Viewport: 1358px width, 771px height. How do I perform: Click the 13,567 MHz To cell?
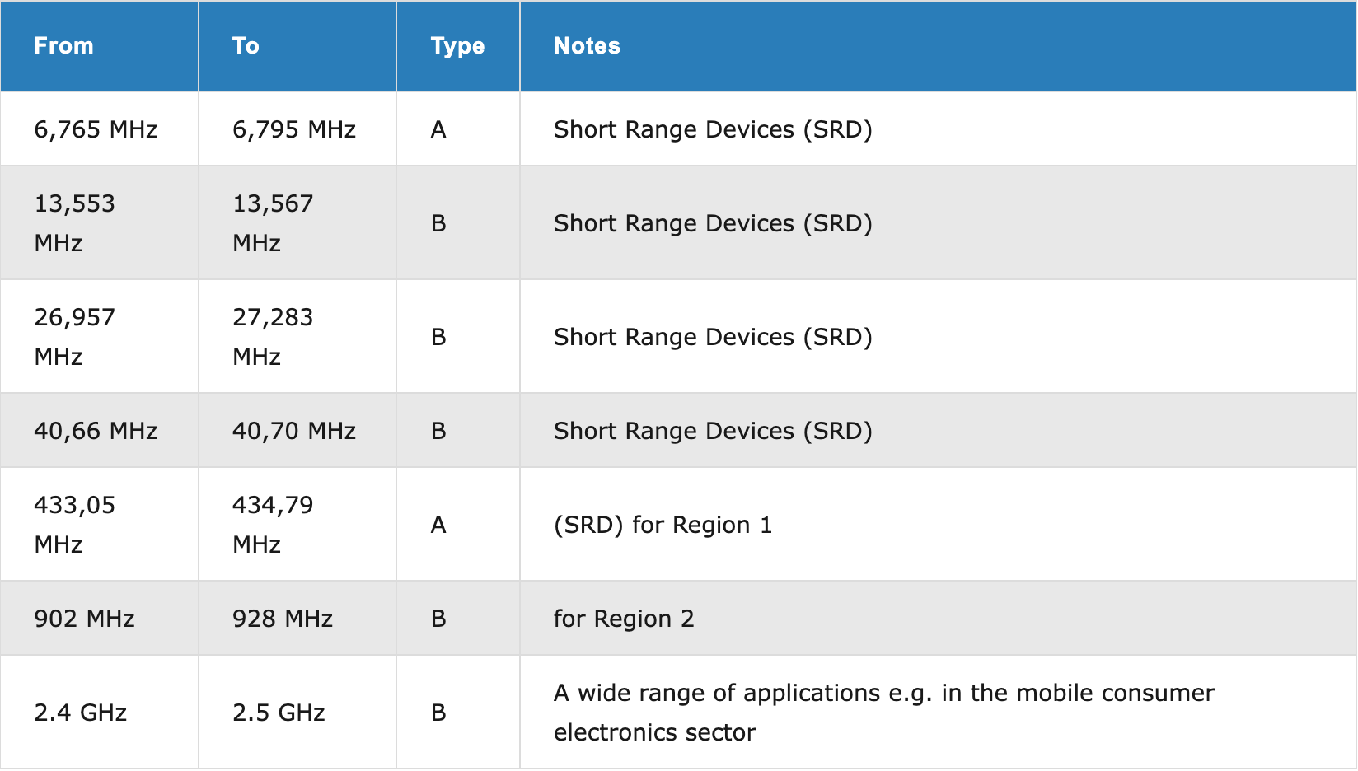pyautogui.click(x=273, y=223)
